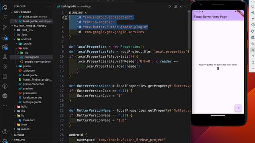Screen dimensions: 255x143
Task: Run the build.gradle file with play icon
Action: point(170,6)
